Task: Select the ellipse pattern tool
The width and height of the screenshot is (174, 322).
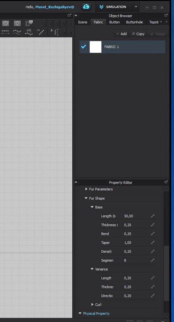Action: (x=6, y=23)
